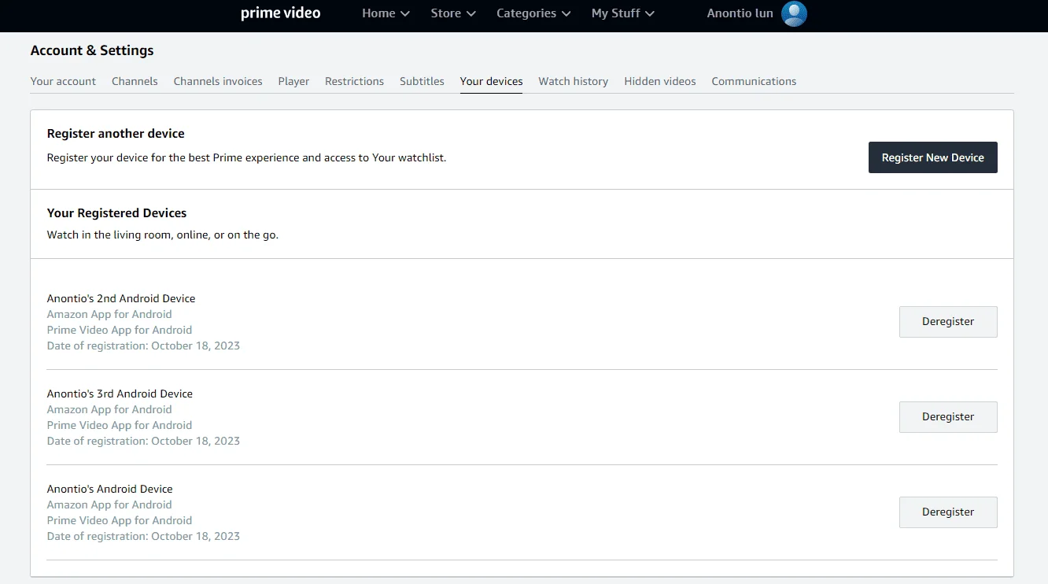Expand the Categories dropdown
Screen dimensions: 1048x584
(533, 13)
